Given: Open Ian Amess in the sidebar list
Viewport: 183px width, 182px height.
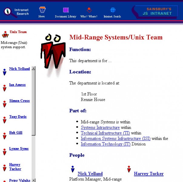Looking at the screenshot, I should pos(17,85).
